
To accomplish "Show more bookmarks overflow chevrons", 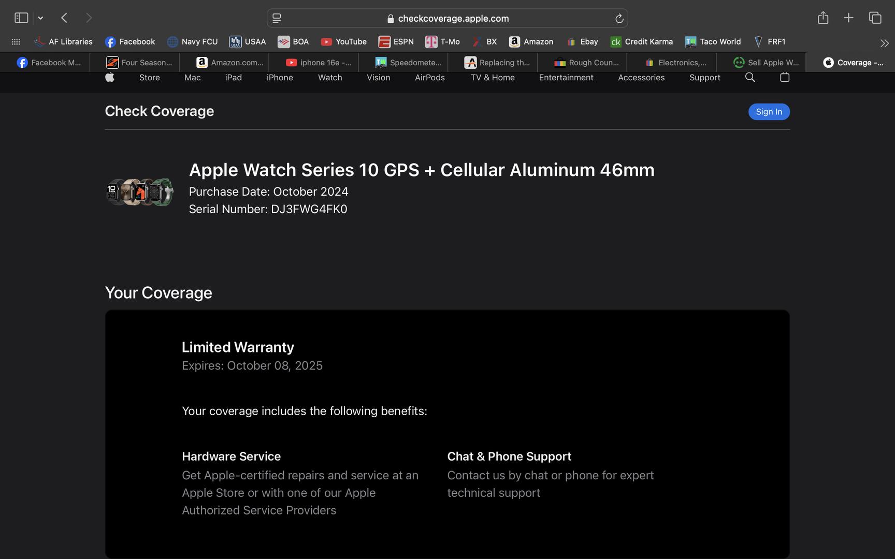I will (884, 43).
